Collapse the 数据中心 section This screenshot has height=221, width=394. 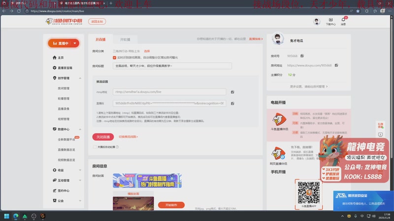pos(80,129)
